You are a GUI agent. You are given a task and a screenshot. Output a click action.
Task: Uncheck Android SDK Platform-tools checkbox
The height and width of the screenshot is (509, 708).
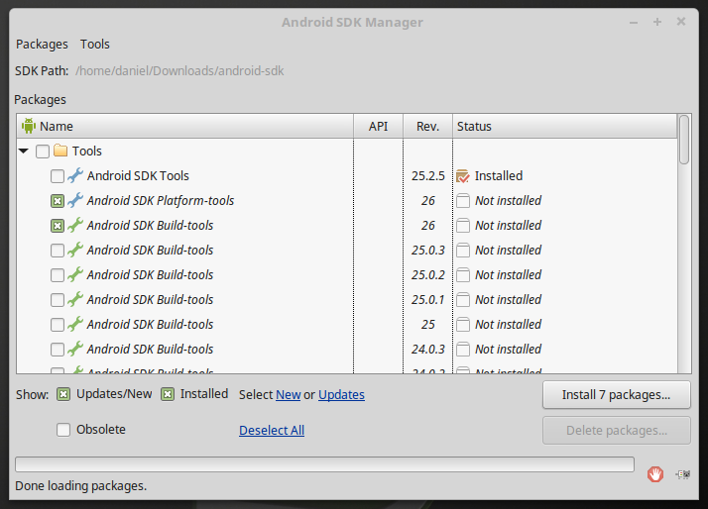(x=58, y=201)
